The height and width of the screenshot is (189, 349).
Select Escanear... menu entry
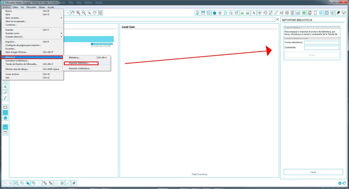click(x=32, y=49)
